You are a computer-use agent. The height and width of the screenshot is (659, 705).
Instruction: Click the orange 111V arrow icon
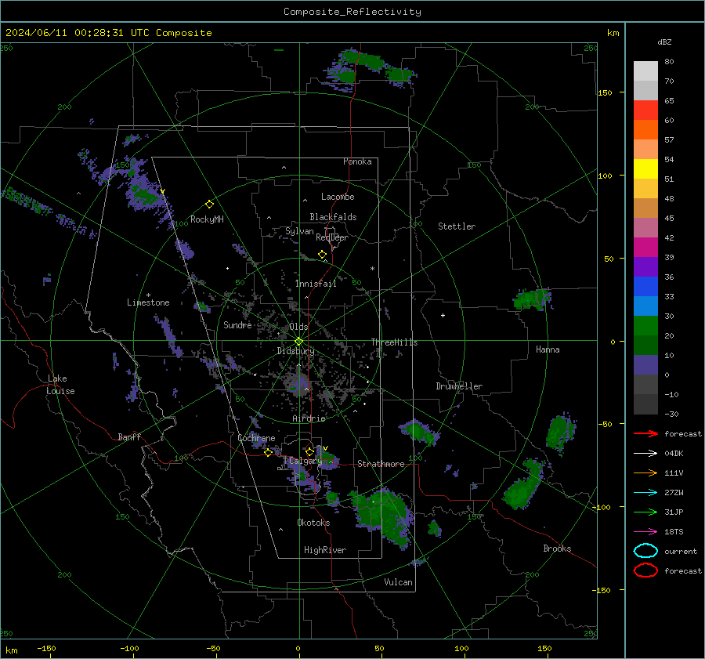tap(645, 473)
